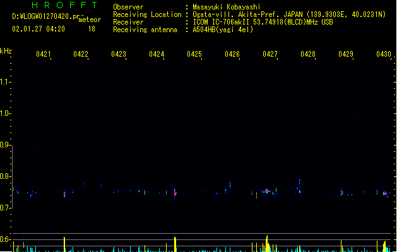The image size is (397, 252).
Task: Click the 0425 time marker
Action: point(194,54)
